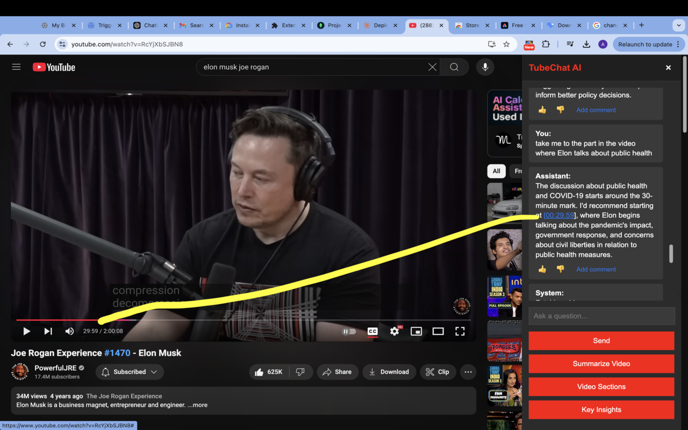The width and height of the screenshot is (688, 430).
Task: Close the active YouTube tab
Action: click(442, 25)
